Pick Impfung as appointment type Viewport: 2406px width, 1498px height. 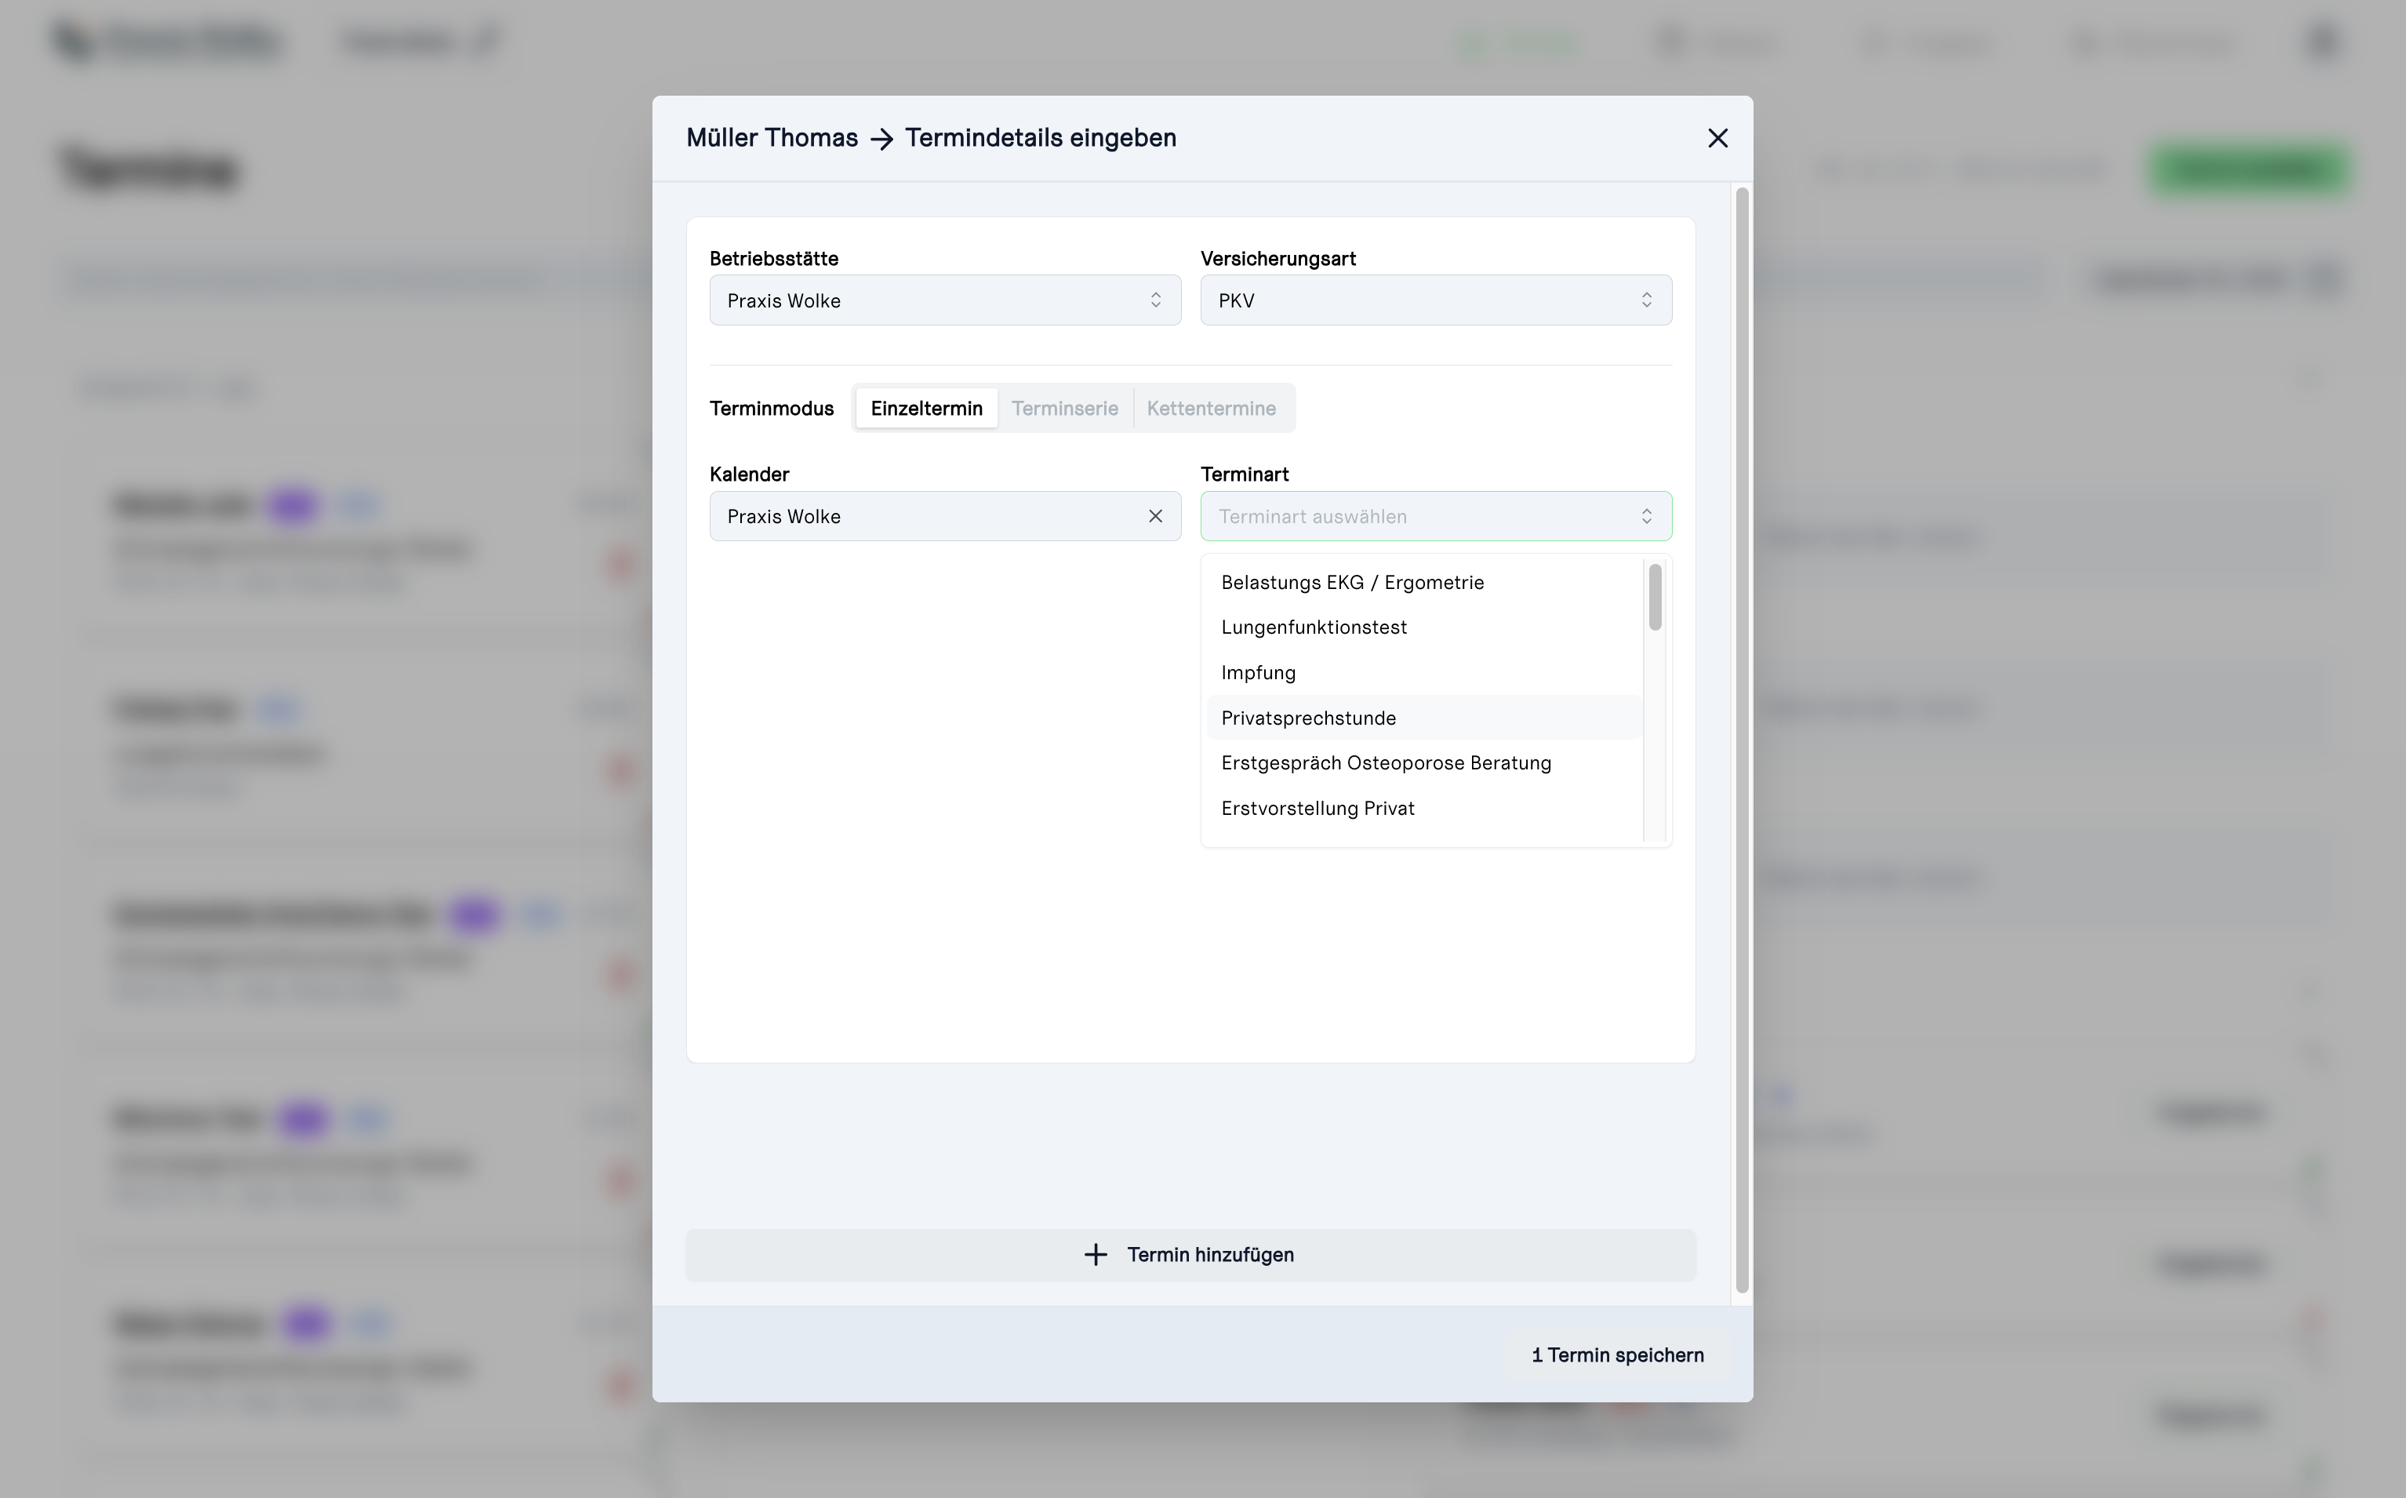tap(1424, 673)
